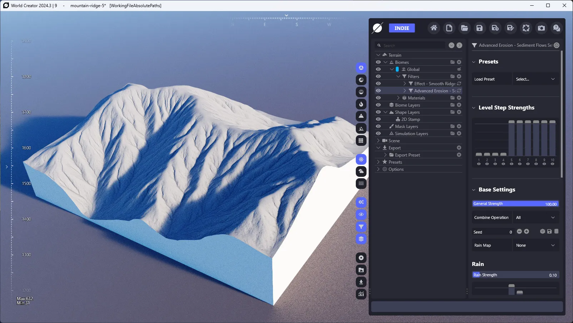
Task: Adjust the General Strength slider
Action: [x=515, y=204]
